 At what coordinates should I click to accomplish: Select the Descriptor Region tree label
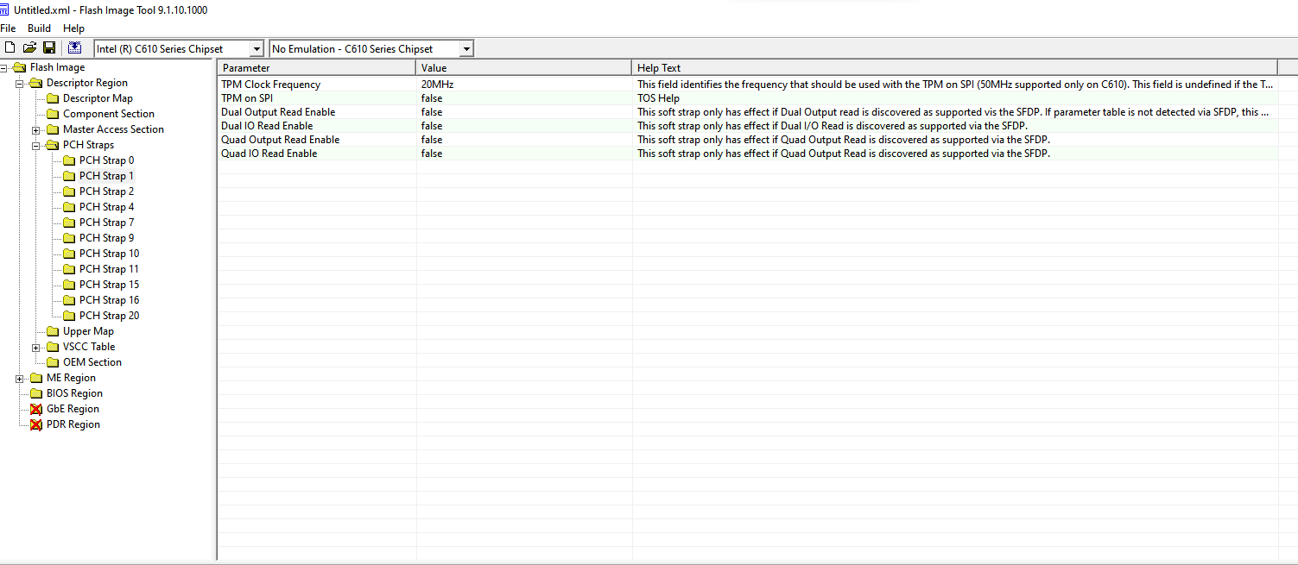[x=86, y=83]
